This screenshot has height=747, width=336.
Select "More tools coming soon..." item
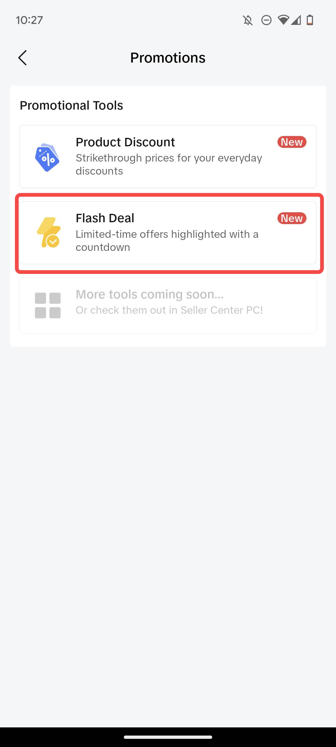click(x=150, y=294)
